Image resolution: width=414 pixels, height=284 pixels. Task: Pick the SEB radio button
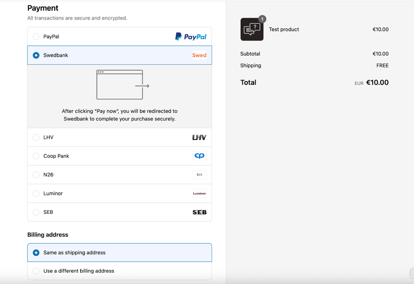pyautogui.click(x=36, y=212)
